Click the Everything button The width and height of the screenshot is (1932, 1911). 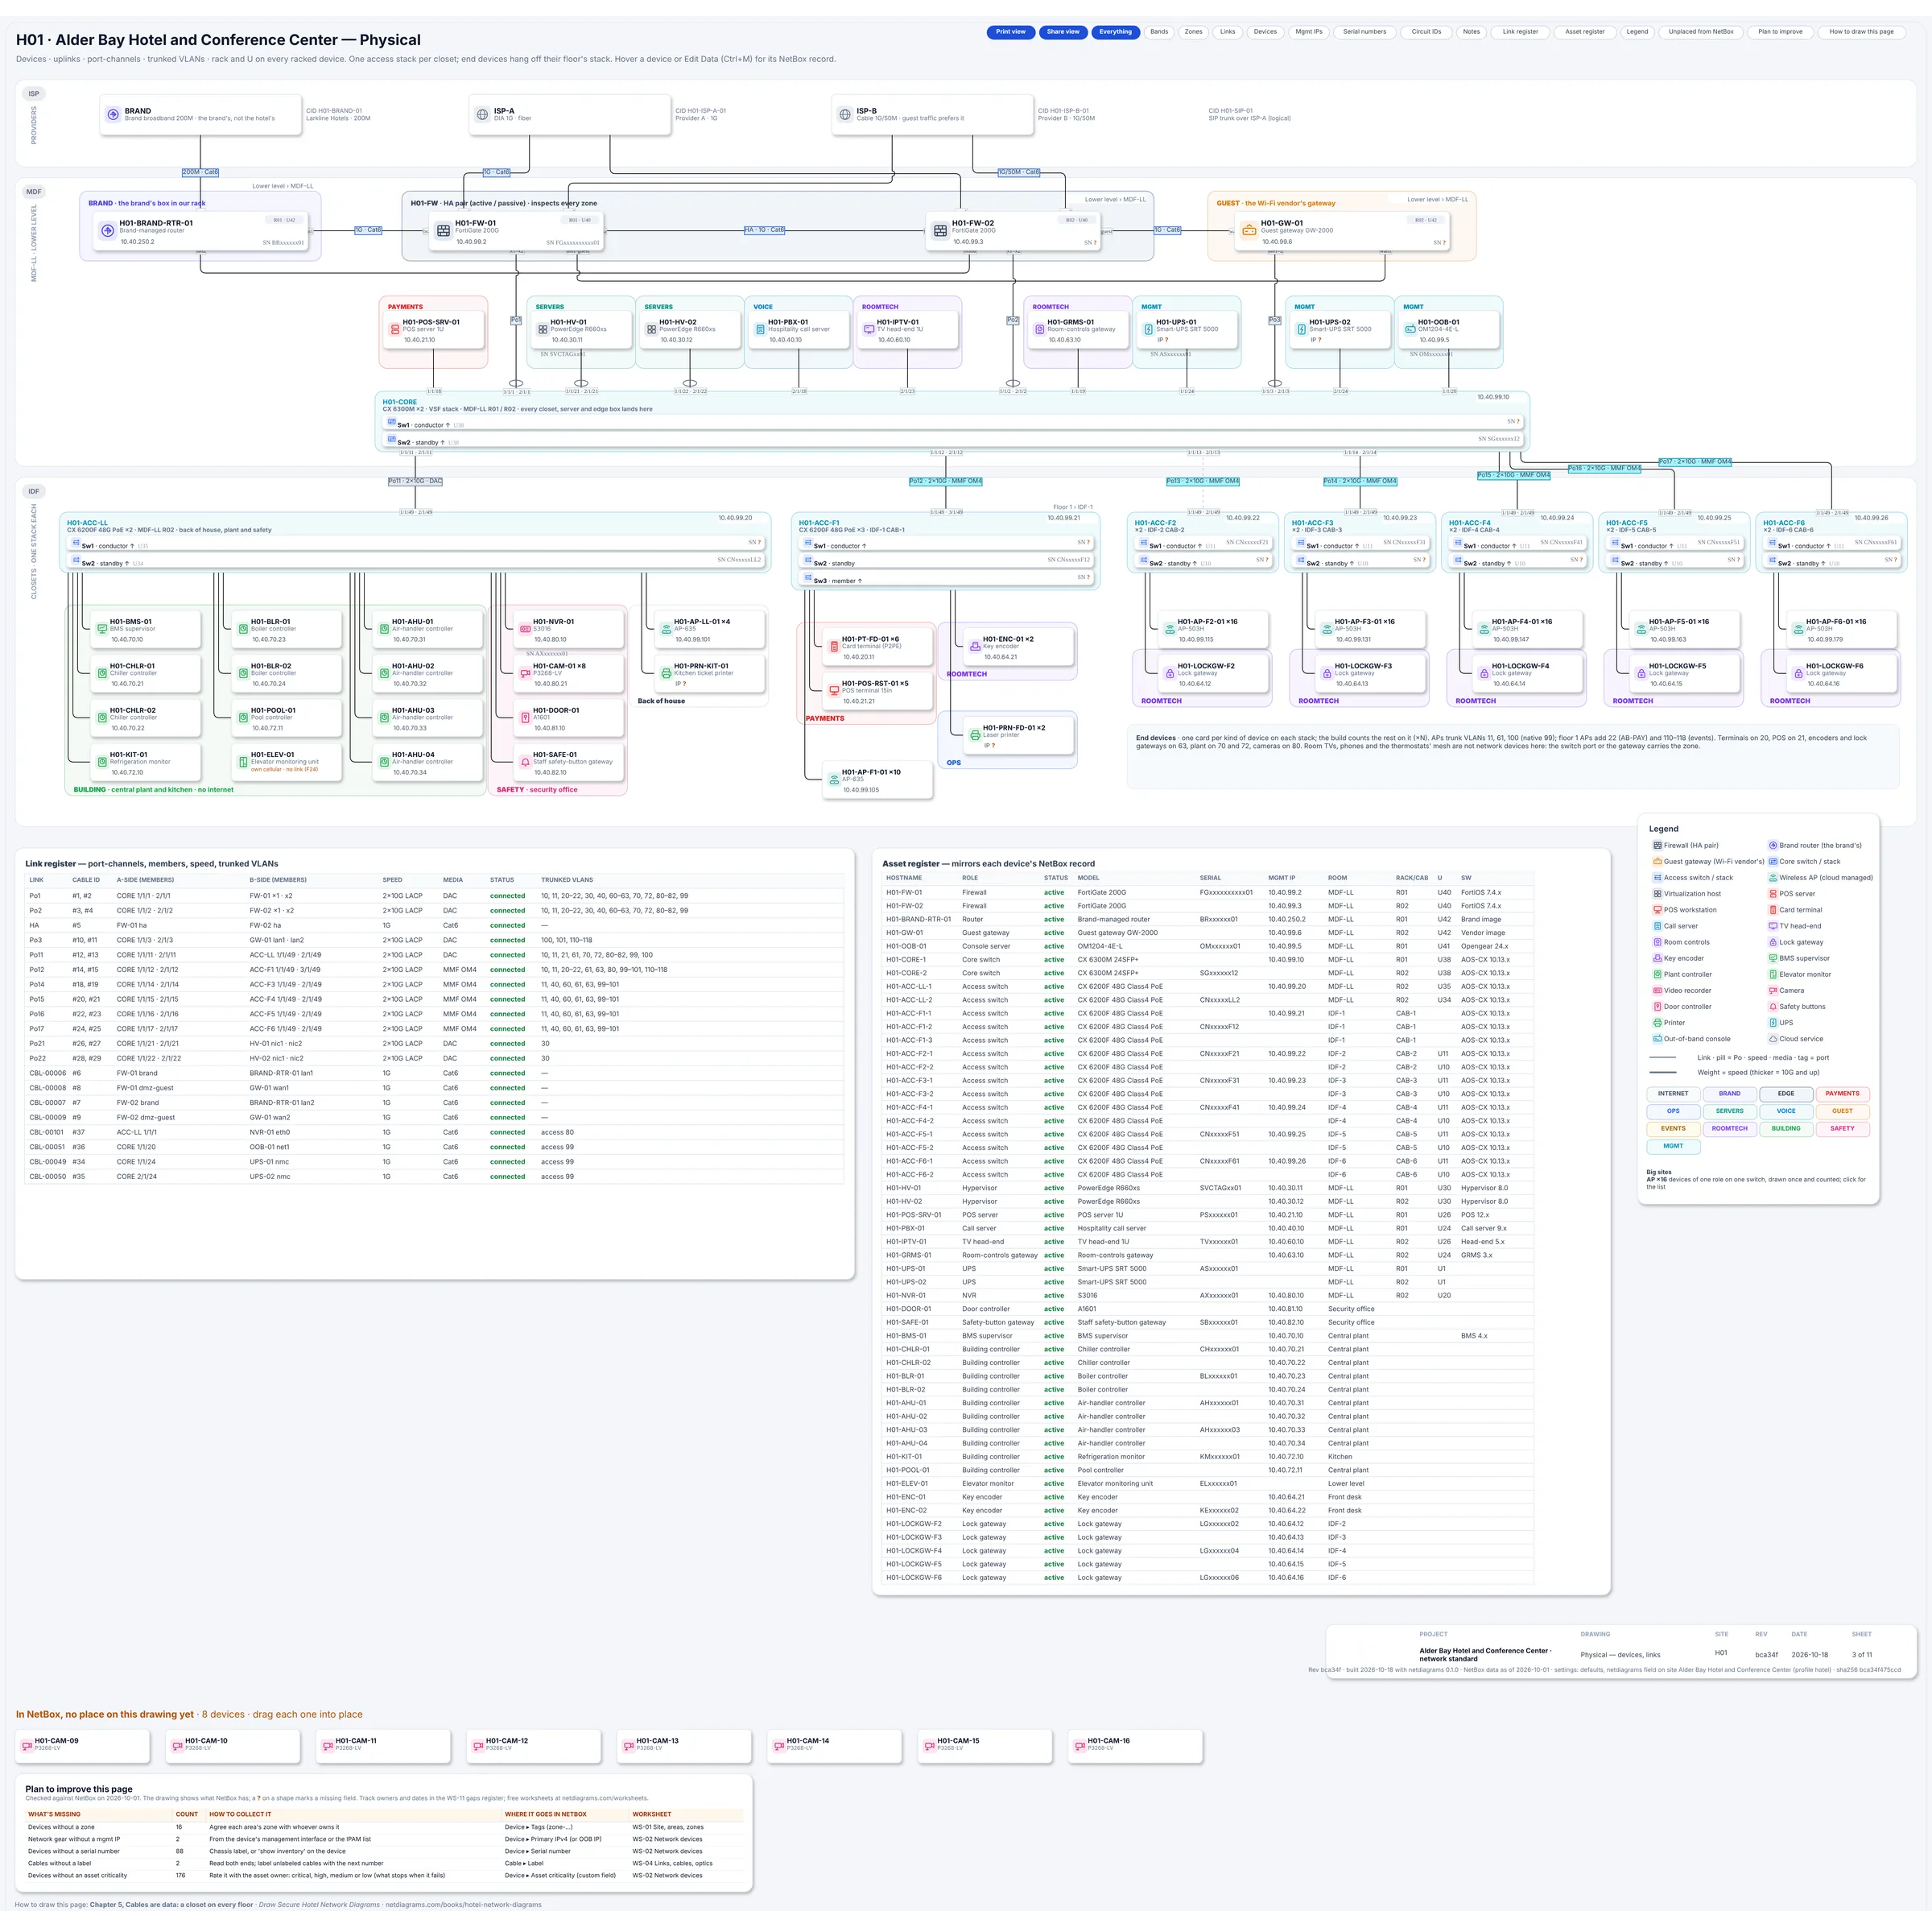(1116, 32)
